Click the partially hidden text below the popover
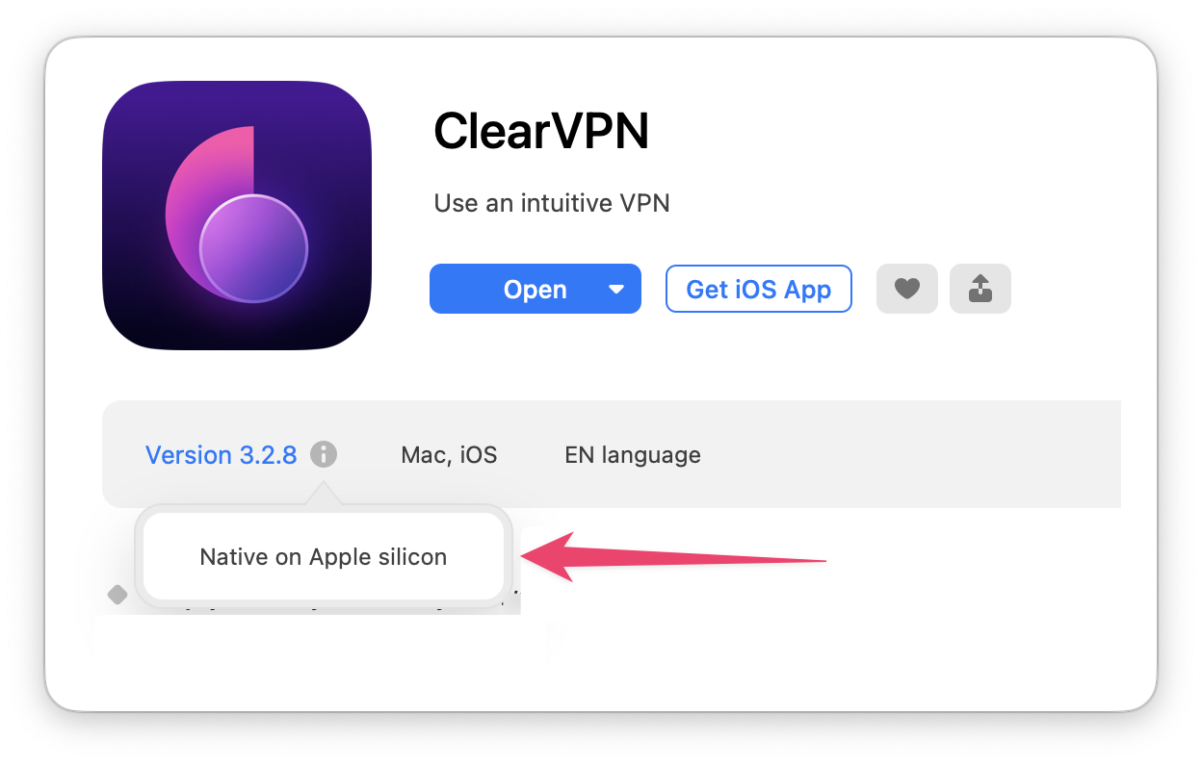This screenshot has width=1202, height=764. point(318,607)
